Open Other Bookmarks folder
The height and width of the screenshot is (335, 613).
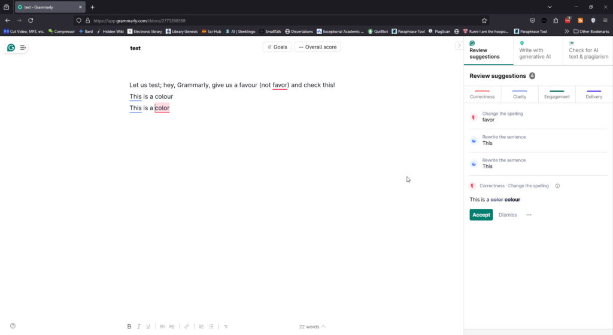591,31
